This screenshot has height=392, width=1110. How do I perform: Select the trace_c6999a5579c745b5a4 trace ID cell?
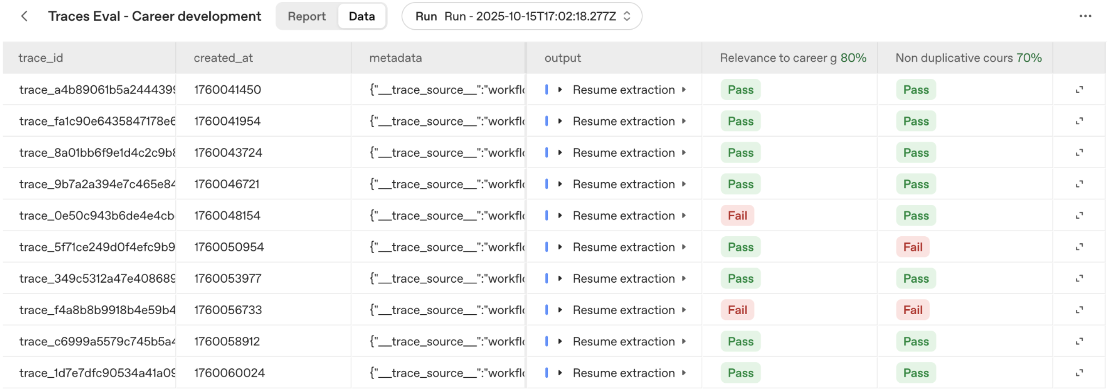(97, 342)
